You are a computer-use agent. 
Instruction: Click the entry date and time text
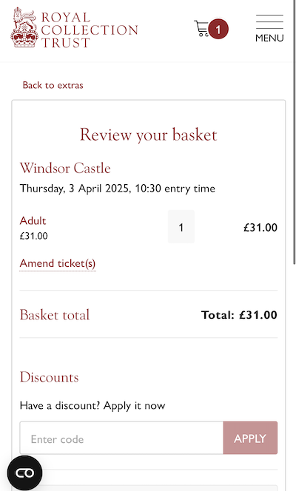(118, 189)
